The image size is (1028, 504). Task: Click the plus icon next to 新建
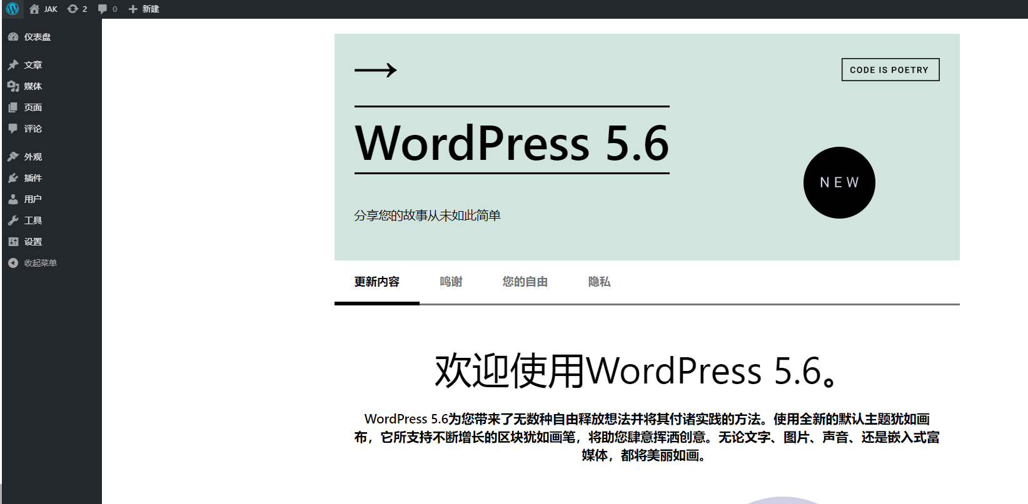(133, 9)
